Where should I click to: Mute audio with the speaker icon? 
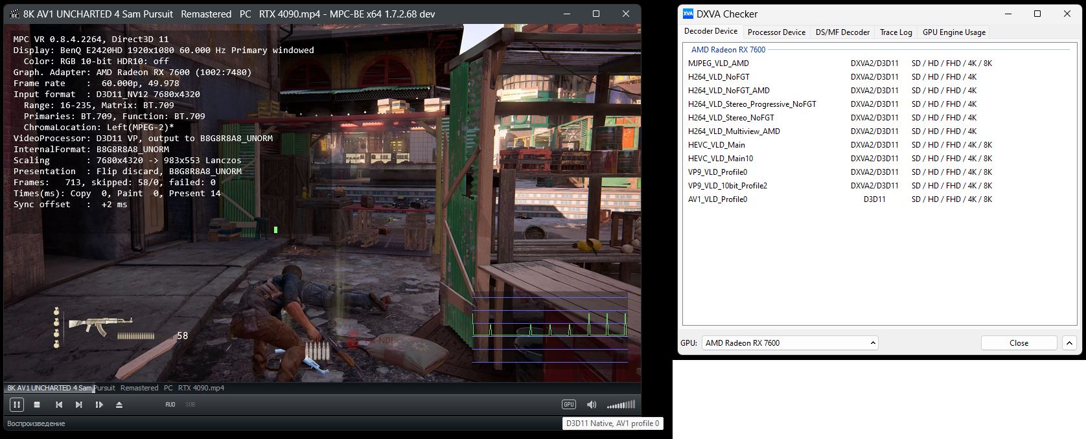point(592,405)
